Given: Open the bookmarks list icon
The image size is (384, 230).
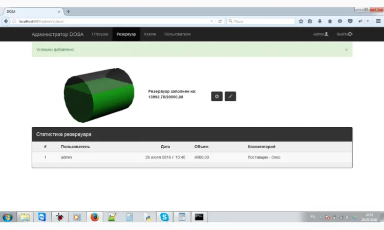Looking at the screenshot, I should click(x=310, y=21).
